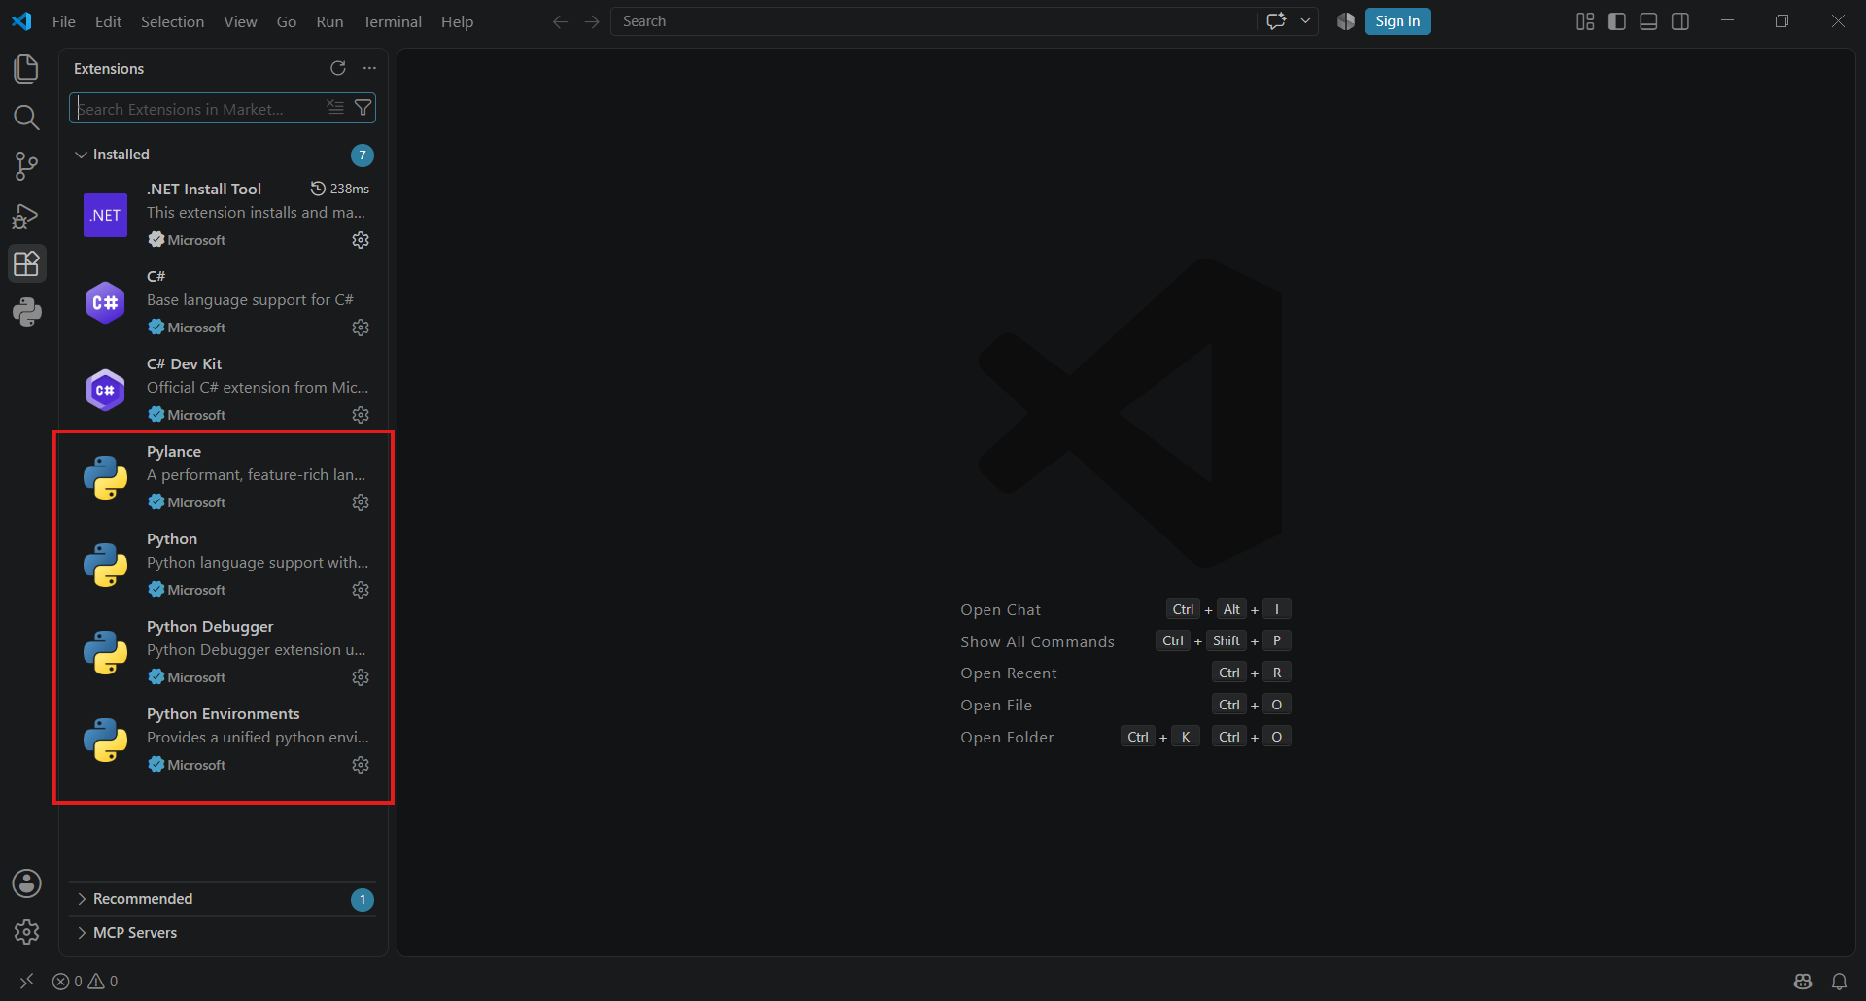Open manage gear for Python Debugger
The width and height of the screenshot is (1866, 1001).
[361, 677]
